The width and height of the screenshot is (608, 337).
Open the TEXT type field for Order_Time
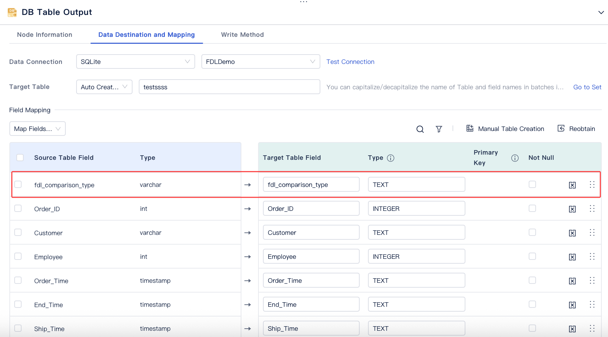[417, 280]
